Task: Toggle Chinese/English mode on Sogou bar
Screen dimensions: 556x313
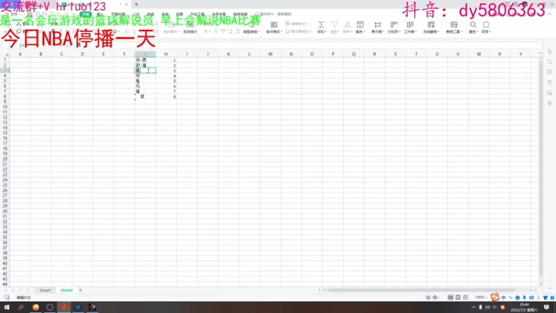Action: 503,298
